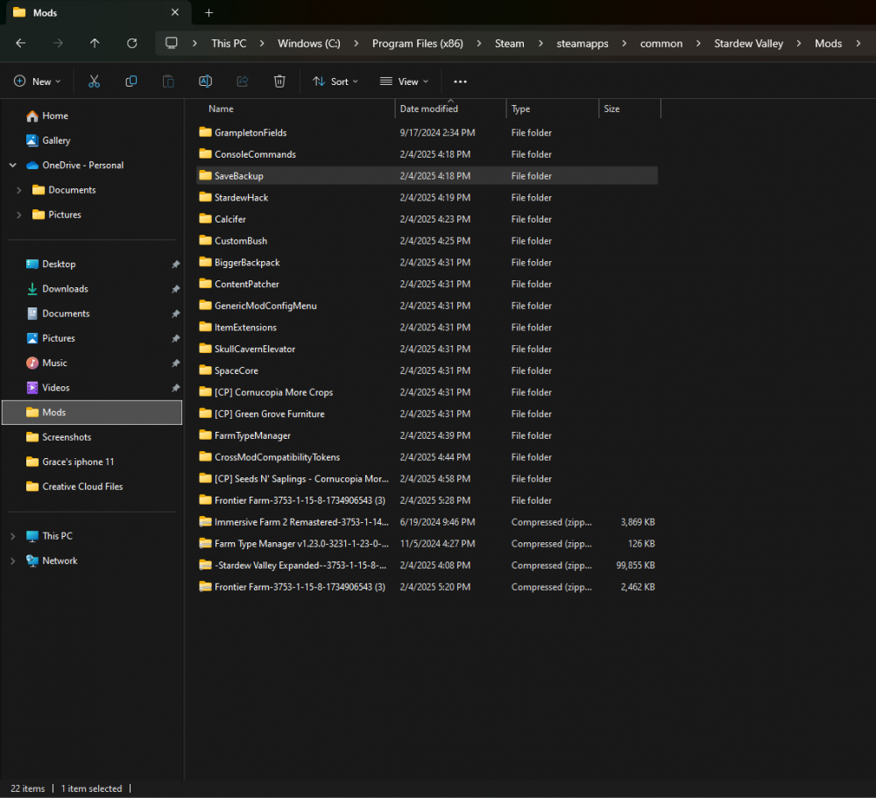The image size is (876, 798).
Task: Click the Share icon in toolbar
Action: 243,81
